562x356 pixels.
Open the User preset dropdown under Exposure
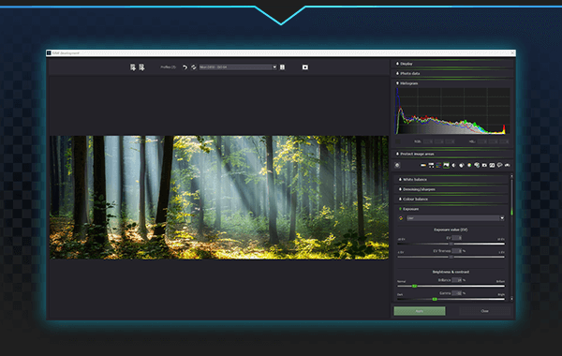tap(455, 218)
